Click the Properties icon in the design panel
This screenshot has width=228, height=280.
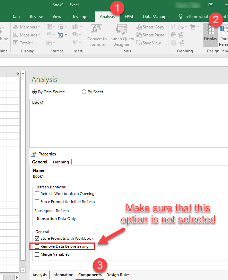34,154
